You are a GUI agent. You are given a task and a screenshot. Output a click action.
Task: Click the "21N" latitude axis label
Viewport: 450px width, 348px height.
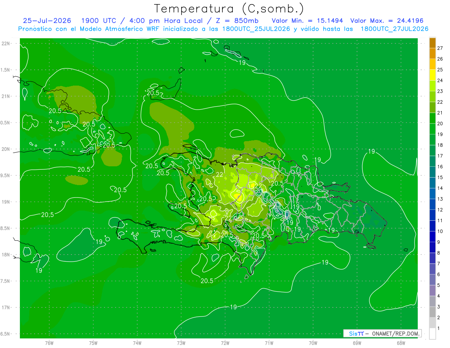[x=6, y=96]
